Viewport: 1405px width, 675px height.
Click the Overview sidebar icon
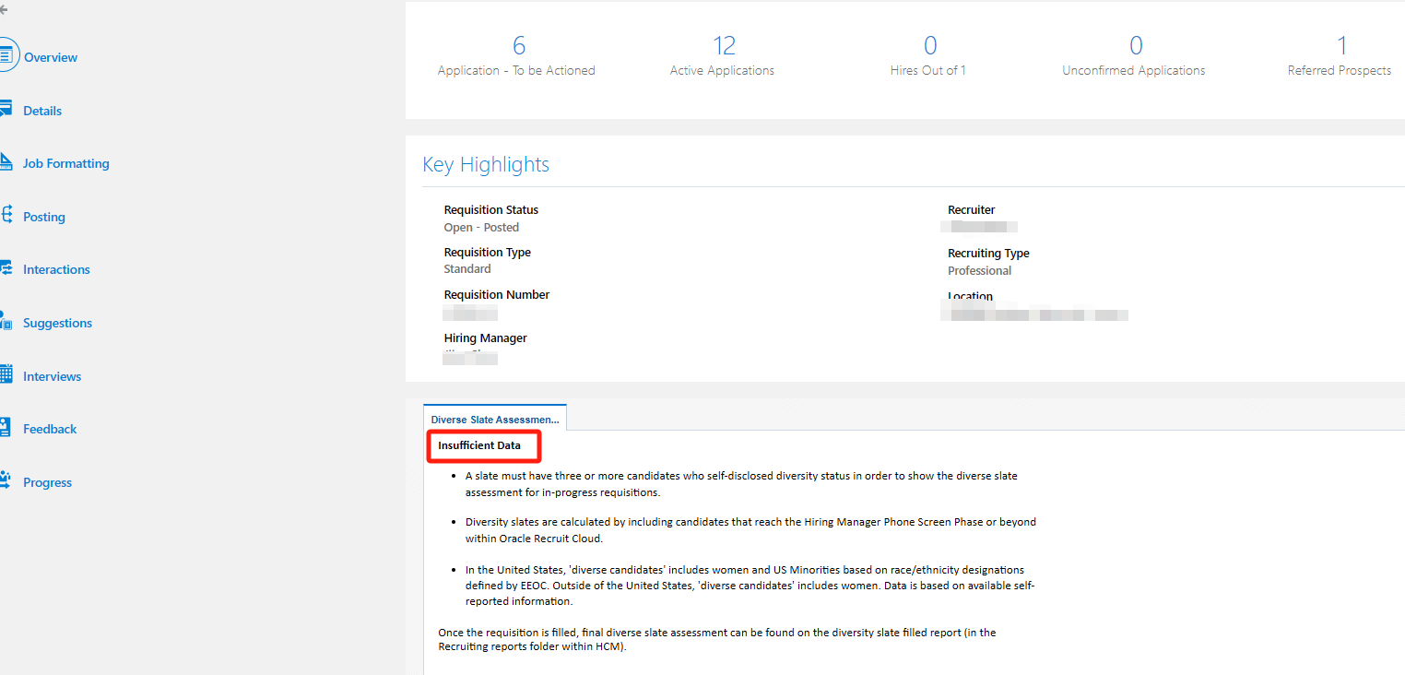pyautogui.click(x=7, y=55)
